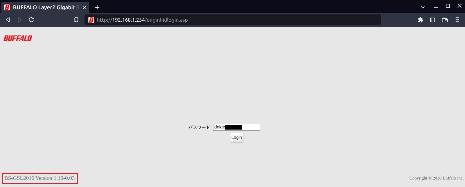Open the extensions puzzle icon
This screenshot has width=465, height=187.
[420, 20]
